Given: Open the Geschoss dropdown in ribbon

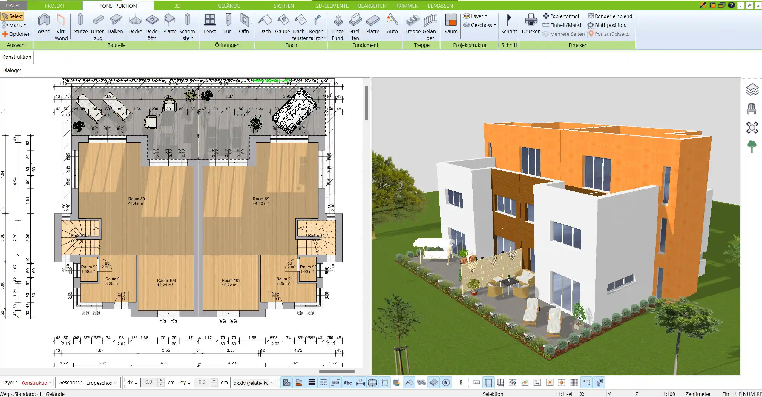Looking at the screenshot, I should point(480,25).
